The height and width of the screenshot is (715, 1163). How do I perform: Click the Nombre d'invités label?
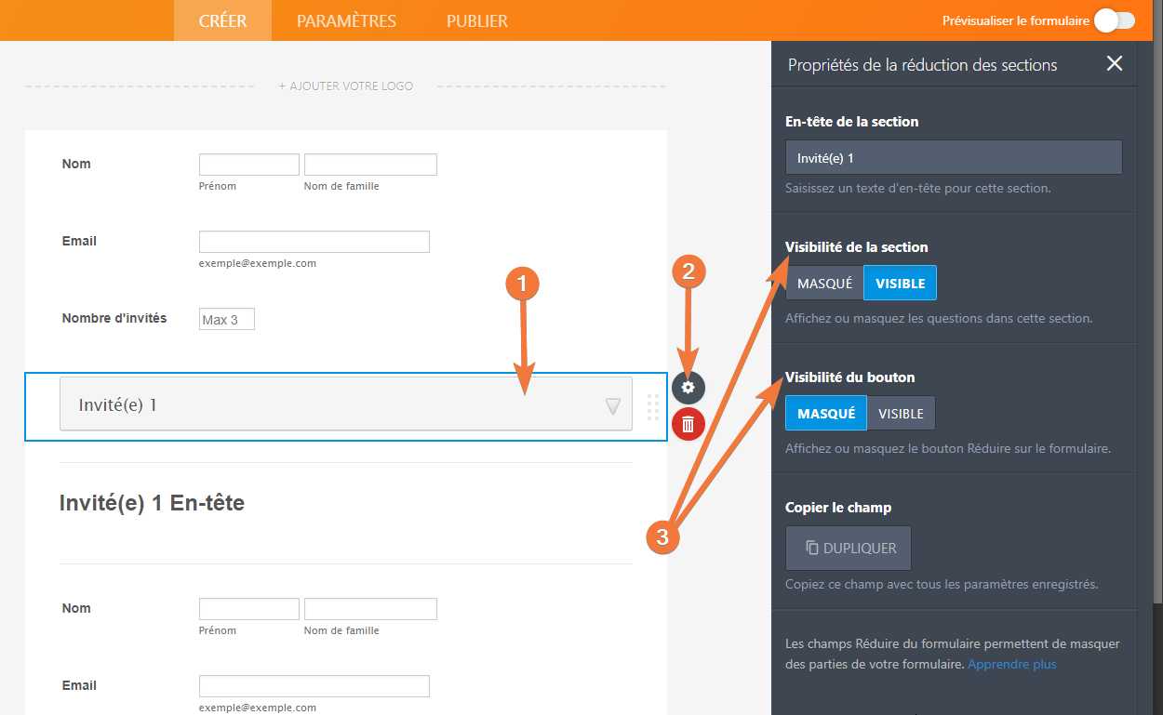tap(114, 318)
